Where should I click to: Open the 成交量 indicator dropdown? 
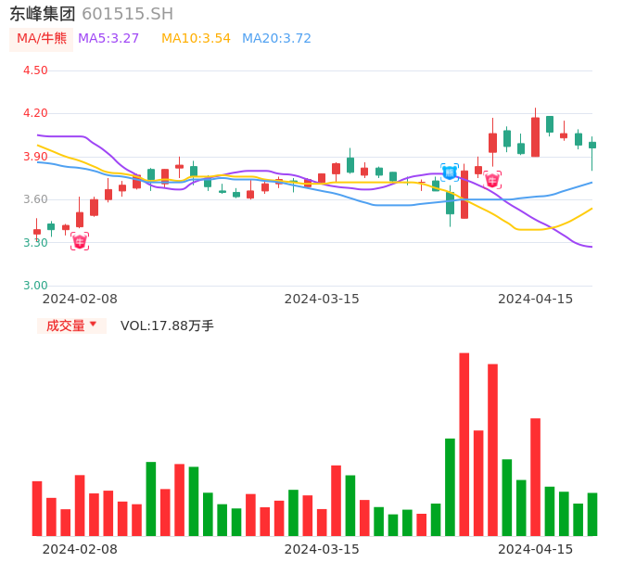(71, 326)
